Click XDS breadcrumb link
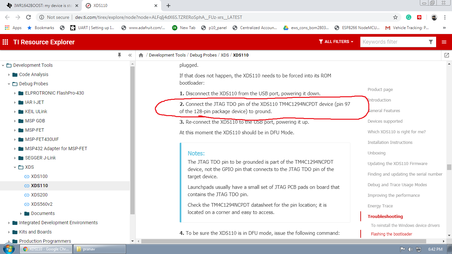Image resolution: width=452 pixels, height=254 pixels. coord(225,55)
